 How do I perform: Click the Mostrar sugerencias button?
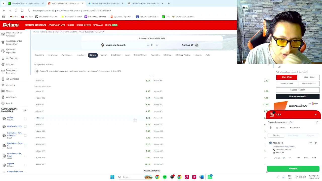click(298, 96)
